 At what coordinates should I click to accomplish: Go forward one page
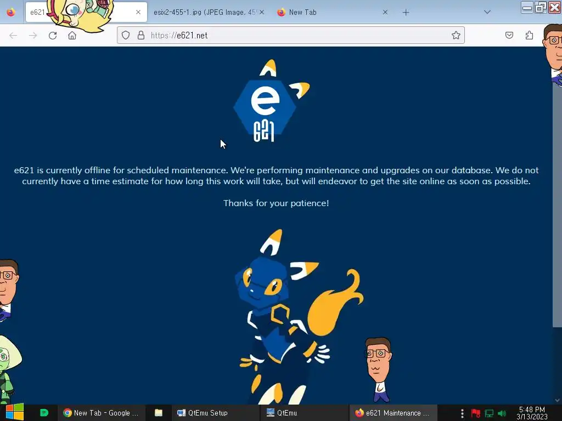33,36
